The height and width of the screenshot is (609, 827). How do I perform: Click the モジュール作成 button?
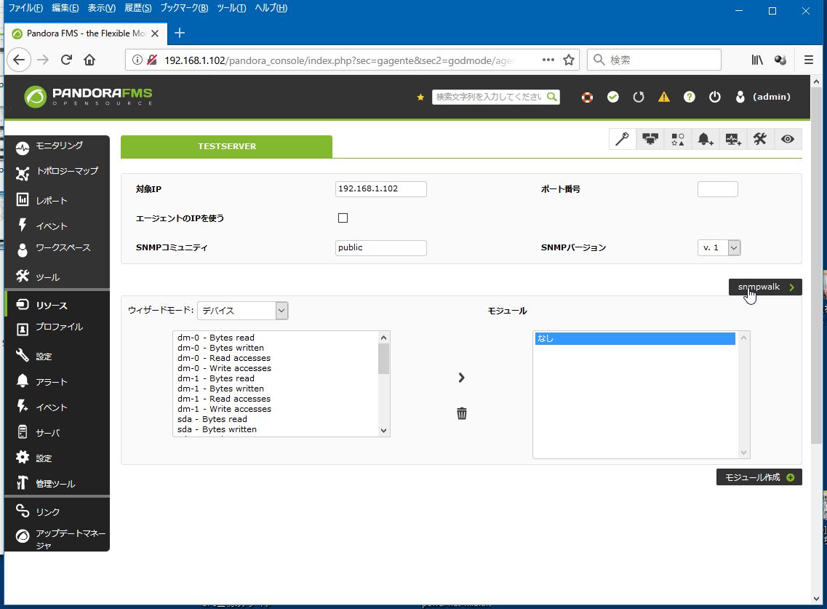click(x=759, y=477)
